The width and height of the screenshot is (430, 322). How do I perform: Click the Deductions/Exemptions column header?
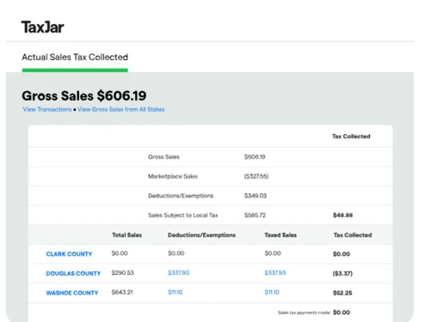coord(202,235)
